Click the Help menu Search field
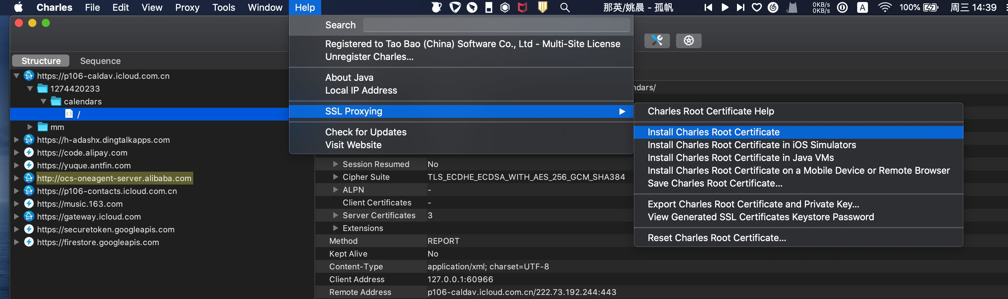The width and height of the screenshot is (1008, 299). click(496, 25)
